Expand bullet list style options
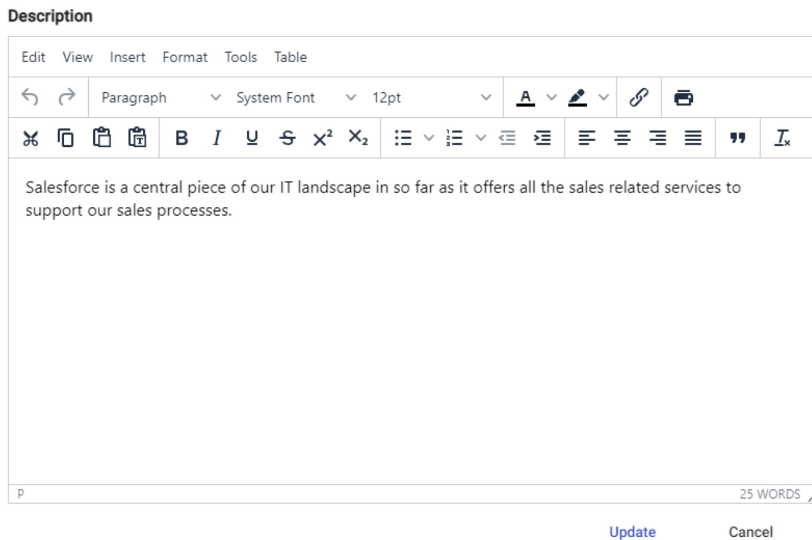812x540 pixels. (429, 138)
